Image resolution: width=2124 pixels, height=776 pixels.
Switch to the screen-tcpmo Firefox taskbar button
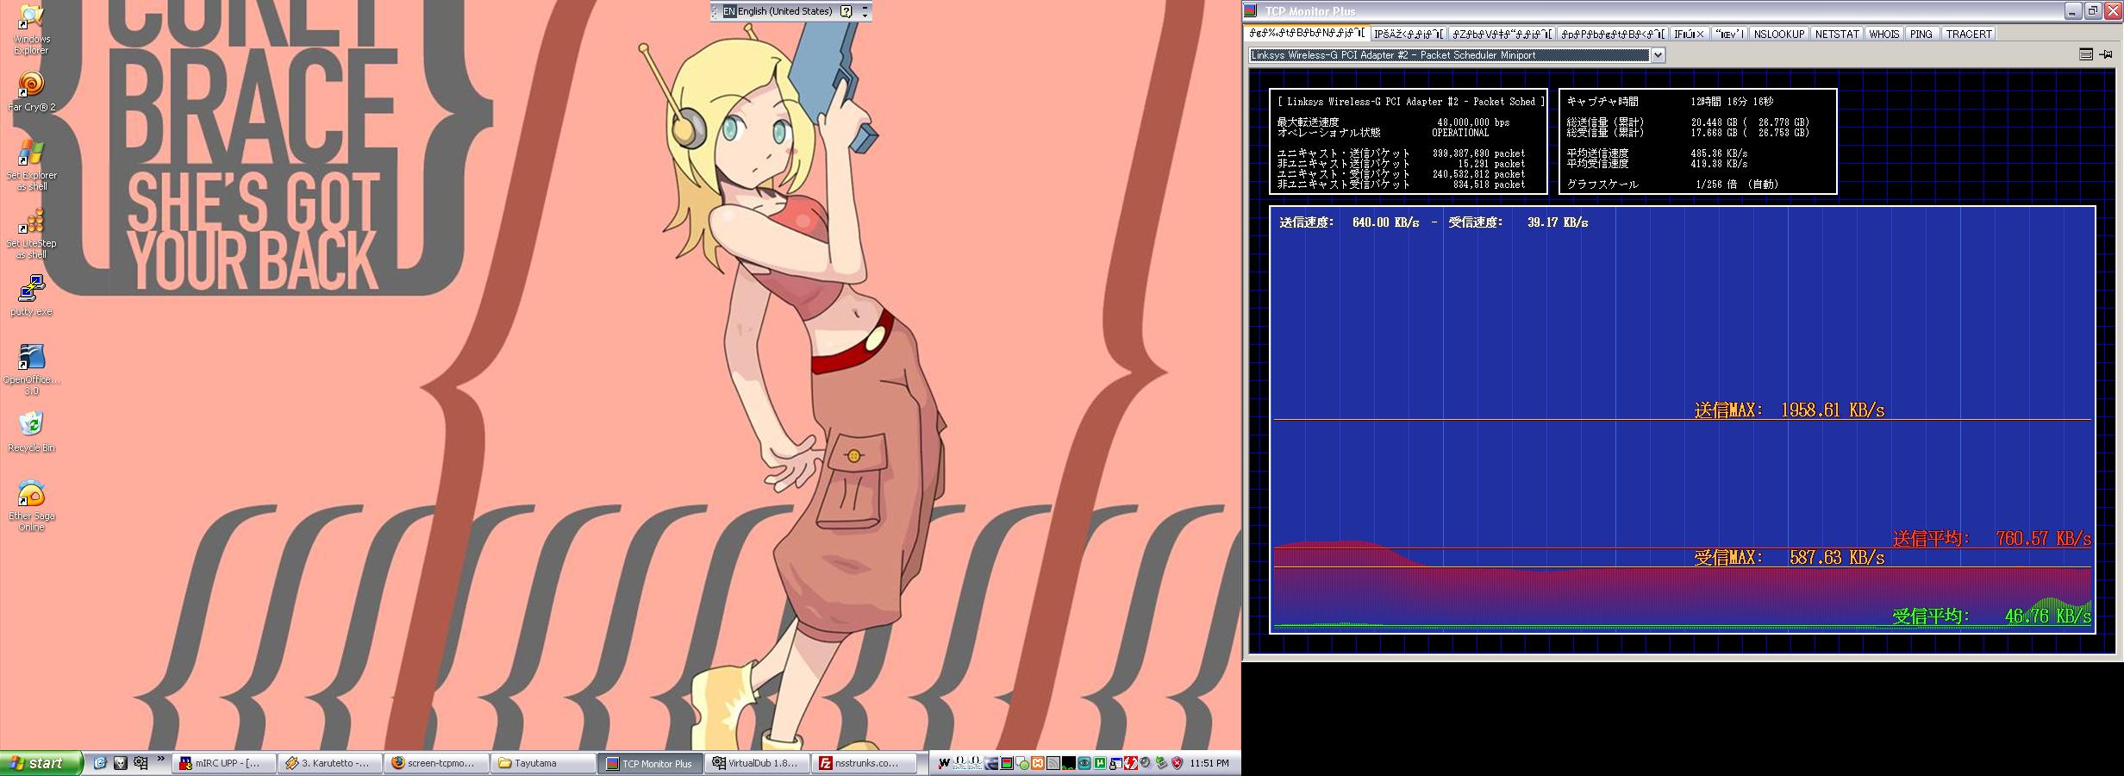click(x=437, y=763)
